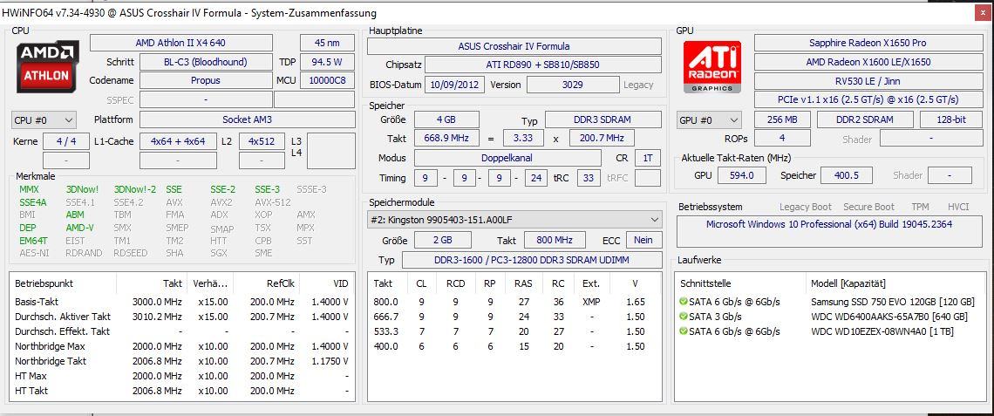Select the Durchsch. Aktiver Takt row

[182, 317]
